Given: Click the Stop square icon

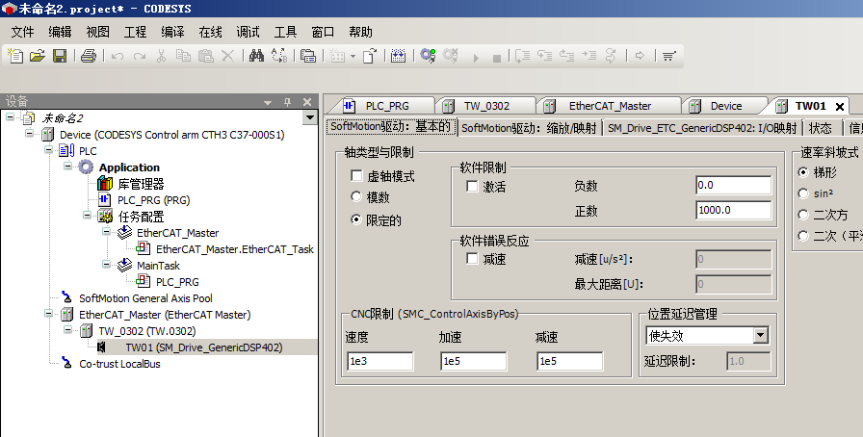Looking at the screenshot, I should [x=496, y=58].
